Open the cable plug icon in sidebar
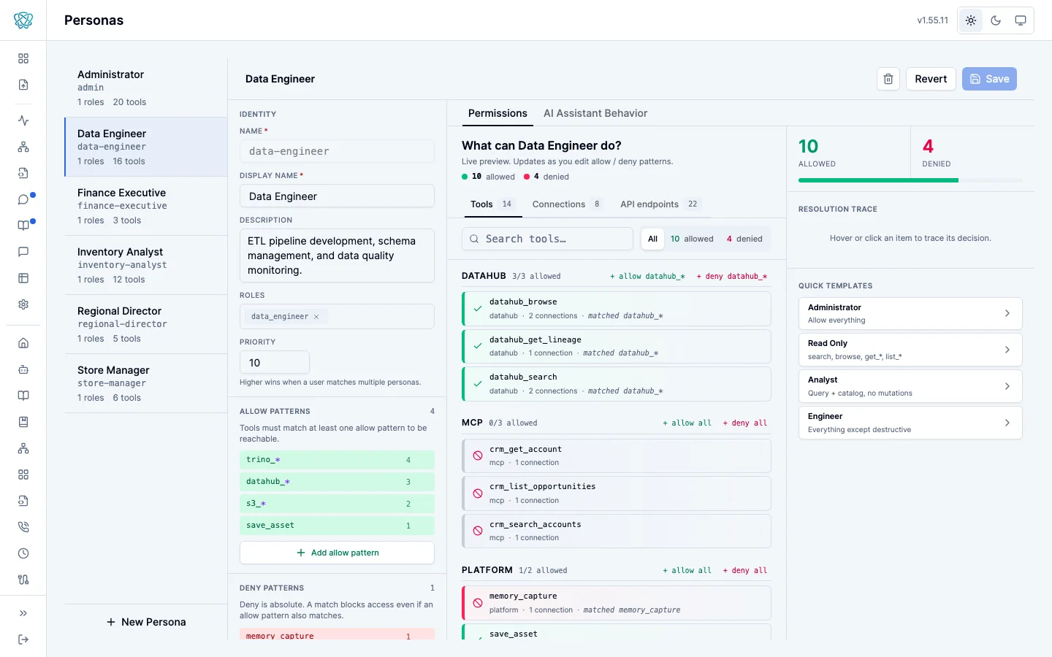Screen dimensions: 1052x657 pos(23,580)
